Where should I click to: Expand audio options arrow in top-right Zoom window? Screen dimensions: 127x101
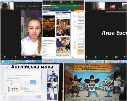coord(90,57)
